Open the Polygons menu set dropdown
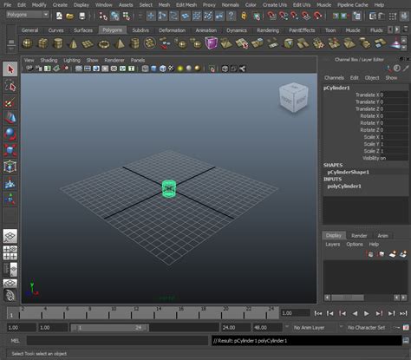This screenshot has width=411, height=360. 27,15
